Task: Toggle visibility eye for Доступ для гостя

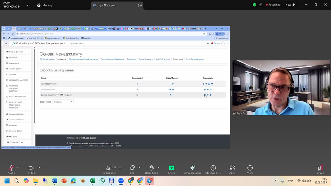Action: point(208,90)
